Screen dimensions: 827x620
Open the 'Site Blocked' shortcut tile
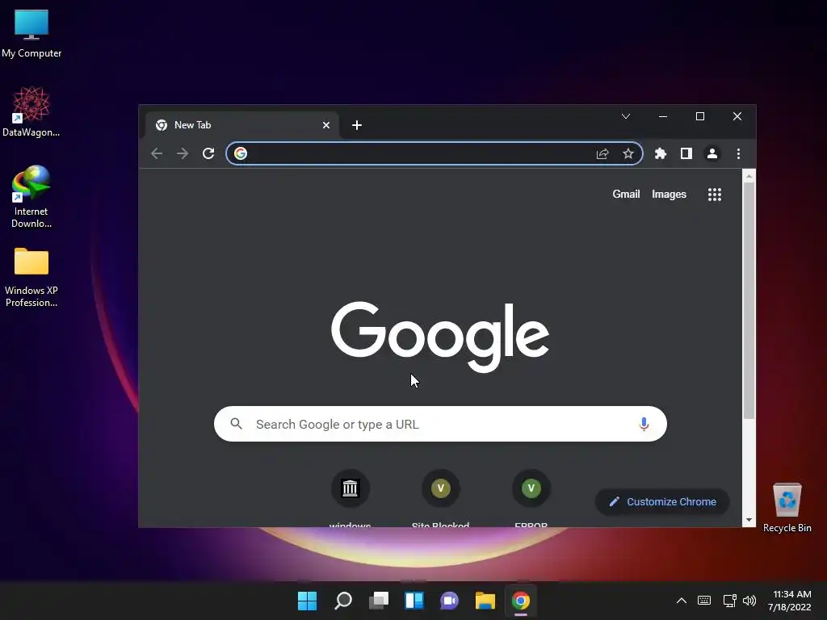[440, 498]
